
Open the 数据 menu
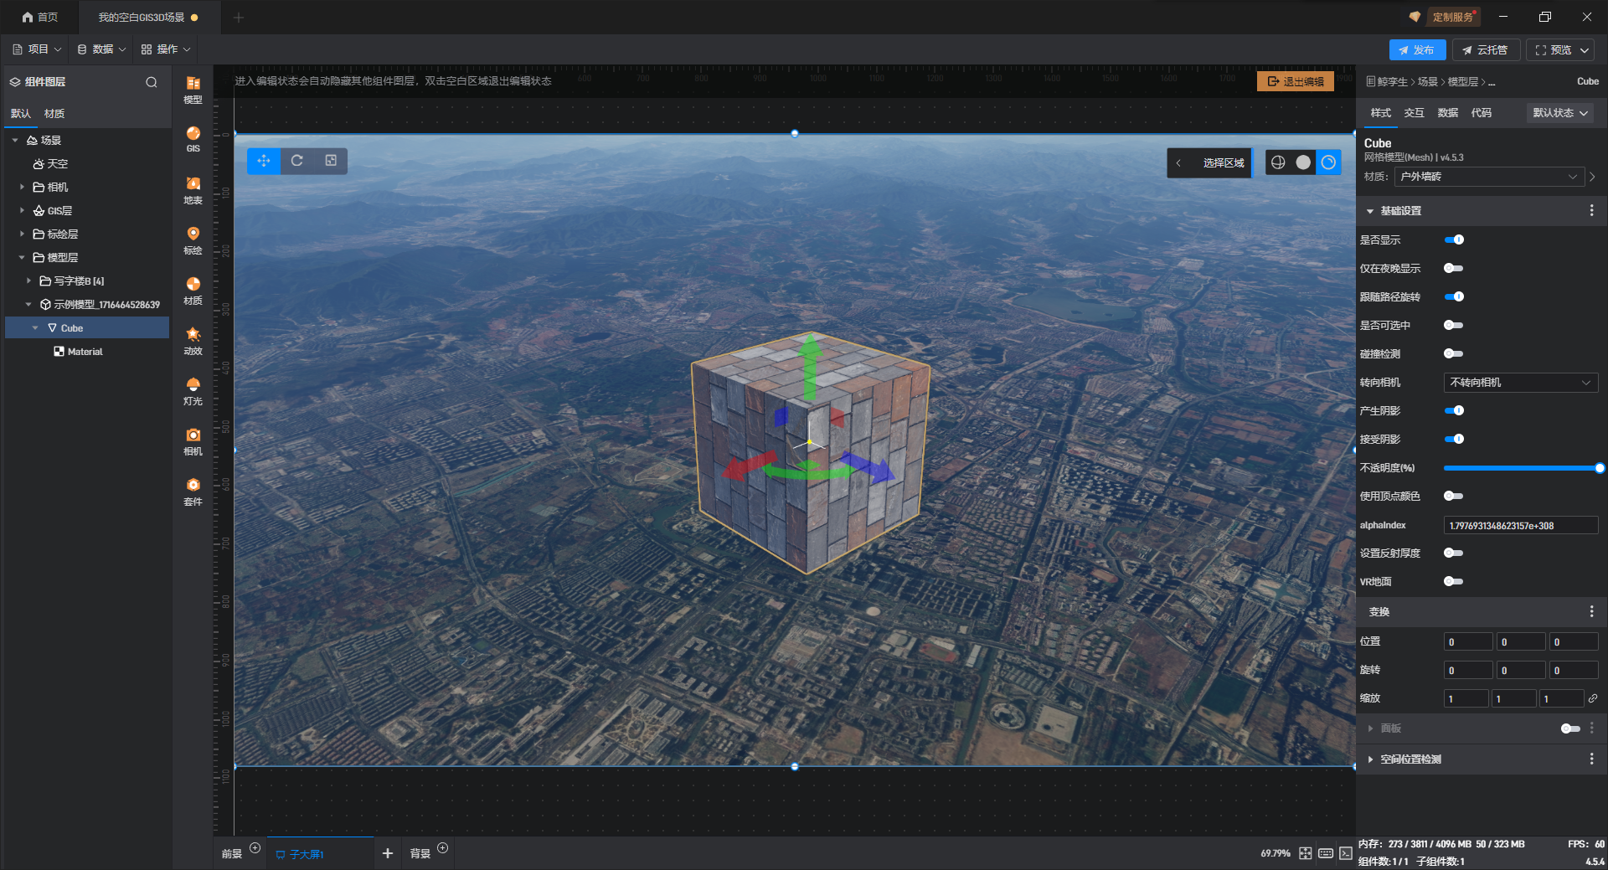coord(101,49)
